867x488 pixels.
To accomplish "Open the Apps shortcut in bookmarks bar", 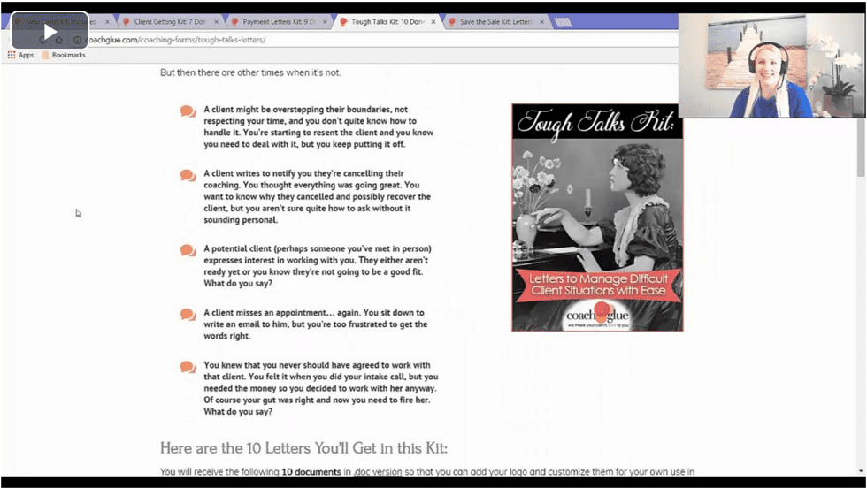I will pyautogui.click(x=20, y=55).
